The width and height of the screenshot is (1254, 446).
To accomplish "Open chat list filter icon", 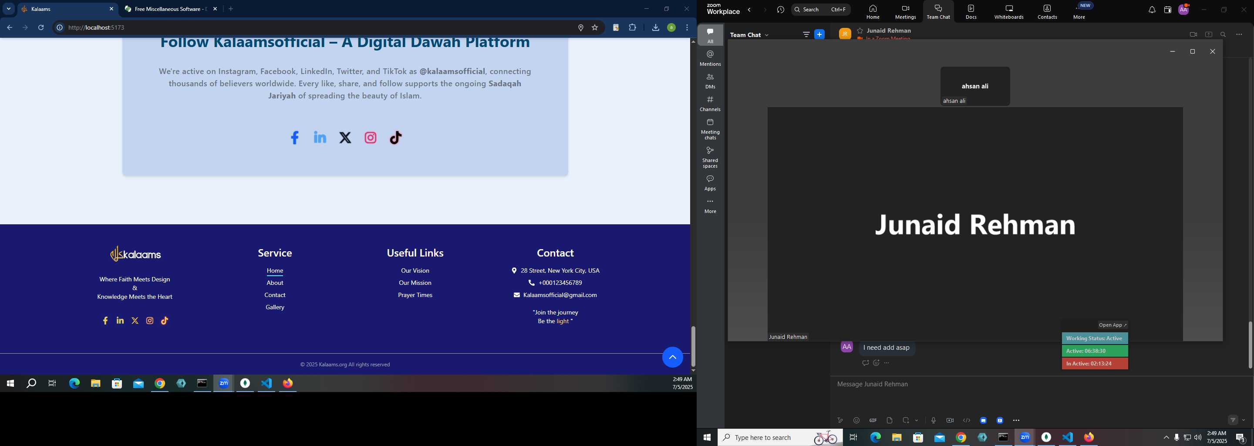I will (806, 34).
